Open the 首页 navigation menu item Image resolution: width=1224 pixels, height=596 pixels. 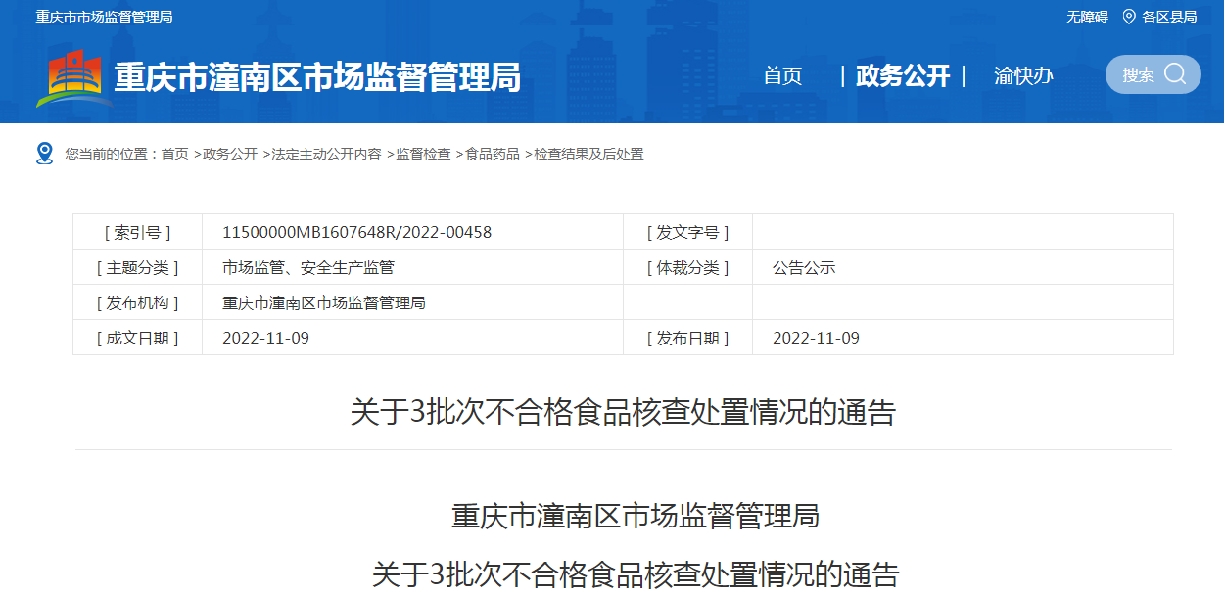[x=782, y=75]
